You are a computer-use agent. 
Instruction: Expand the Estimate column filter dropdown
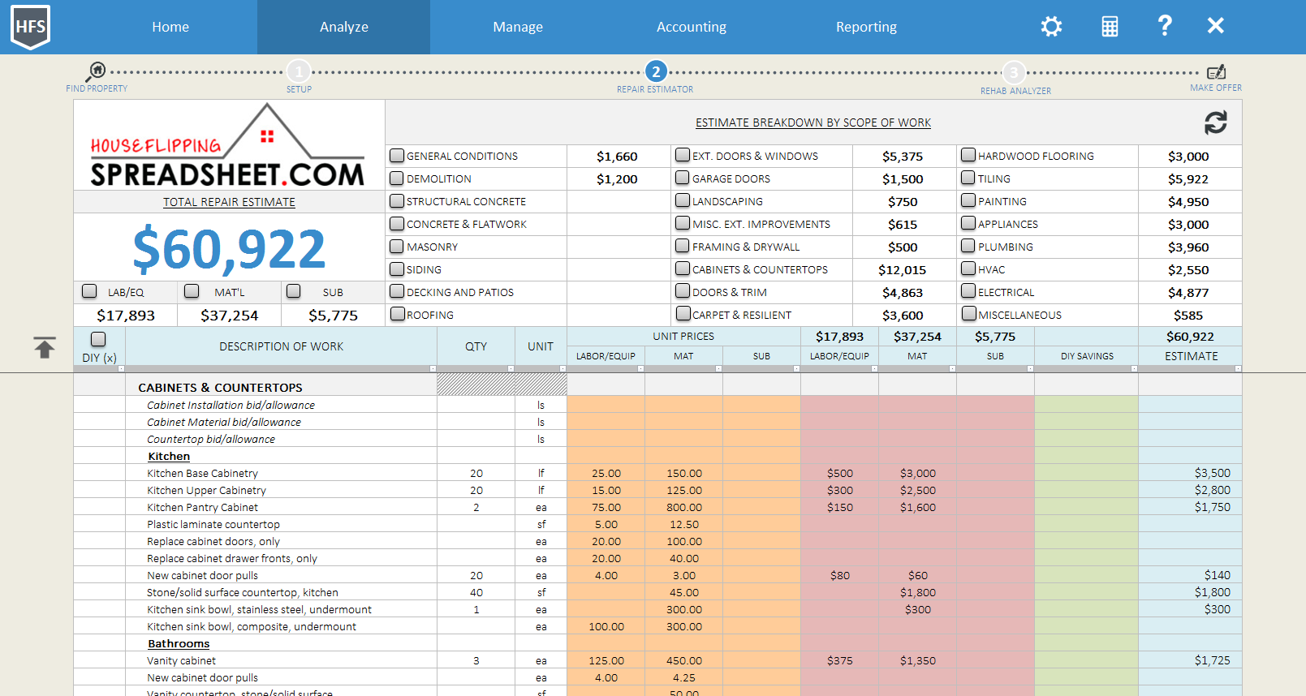click(x=1238, y=369)
